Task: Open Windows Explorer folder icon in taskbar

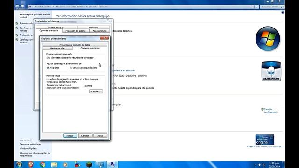Action: tap(54, 164)
